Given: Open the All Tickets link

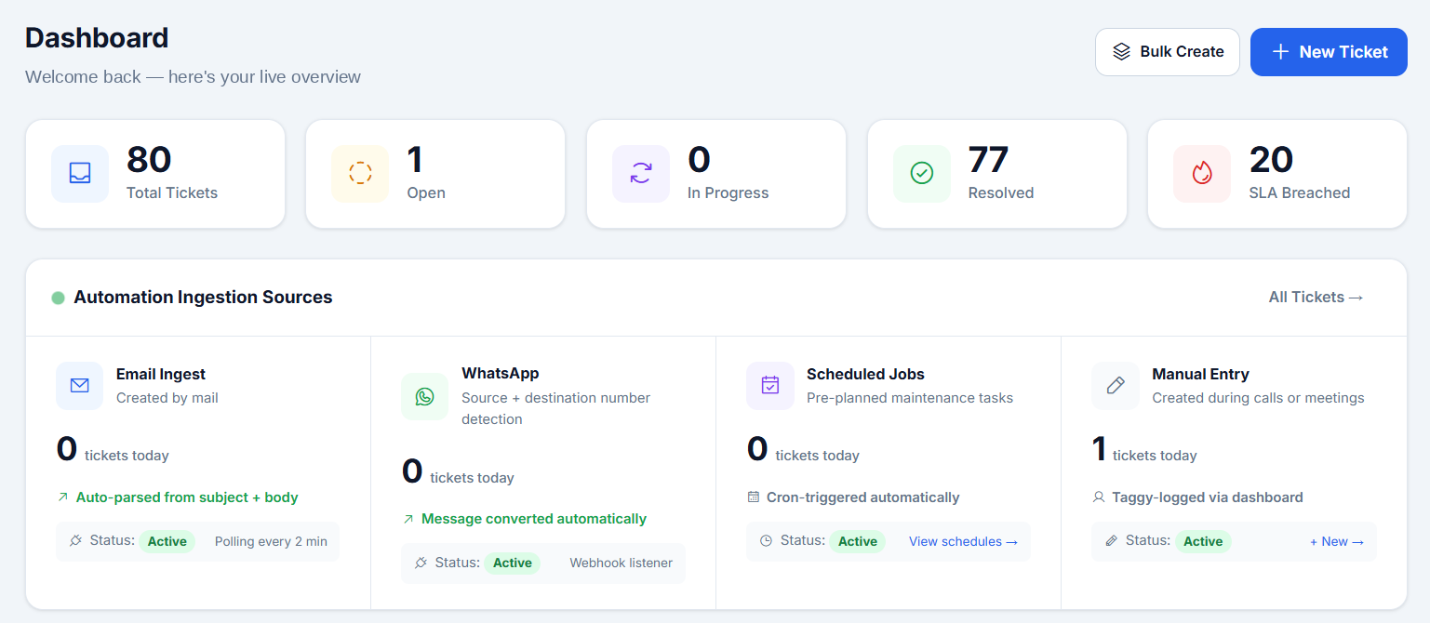Looking at the screenshot, I should click(x=1316, y=298).
